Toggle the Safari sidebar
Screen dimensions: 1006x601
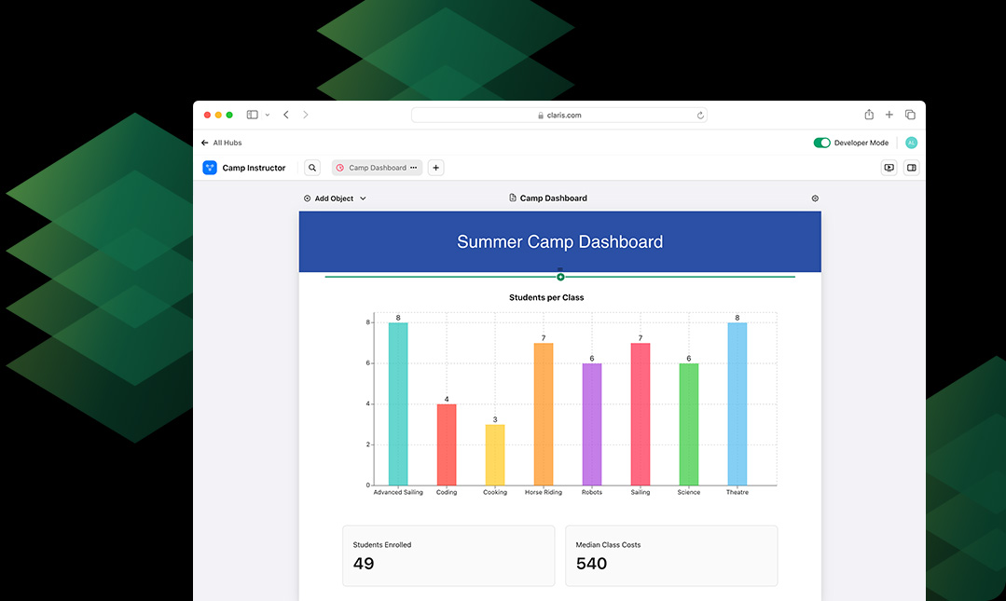252,115
